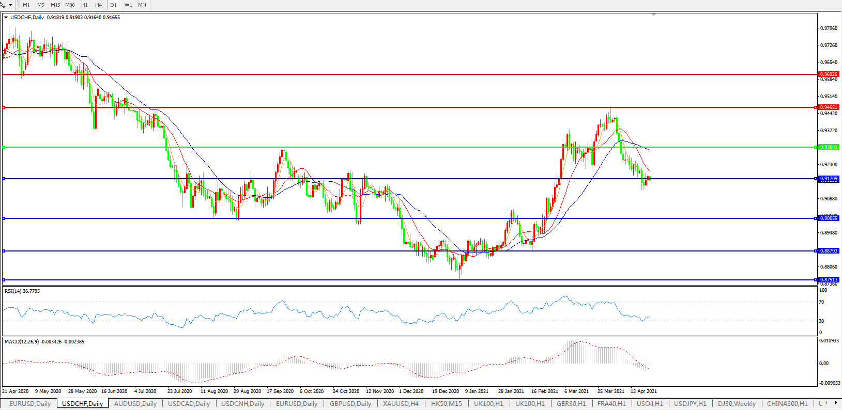Choose the MN monthly timeframe
842x410 pixels.
click(142, 5)
